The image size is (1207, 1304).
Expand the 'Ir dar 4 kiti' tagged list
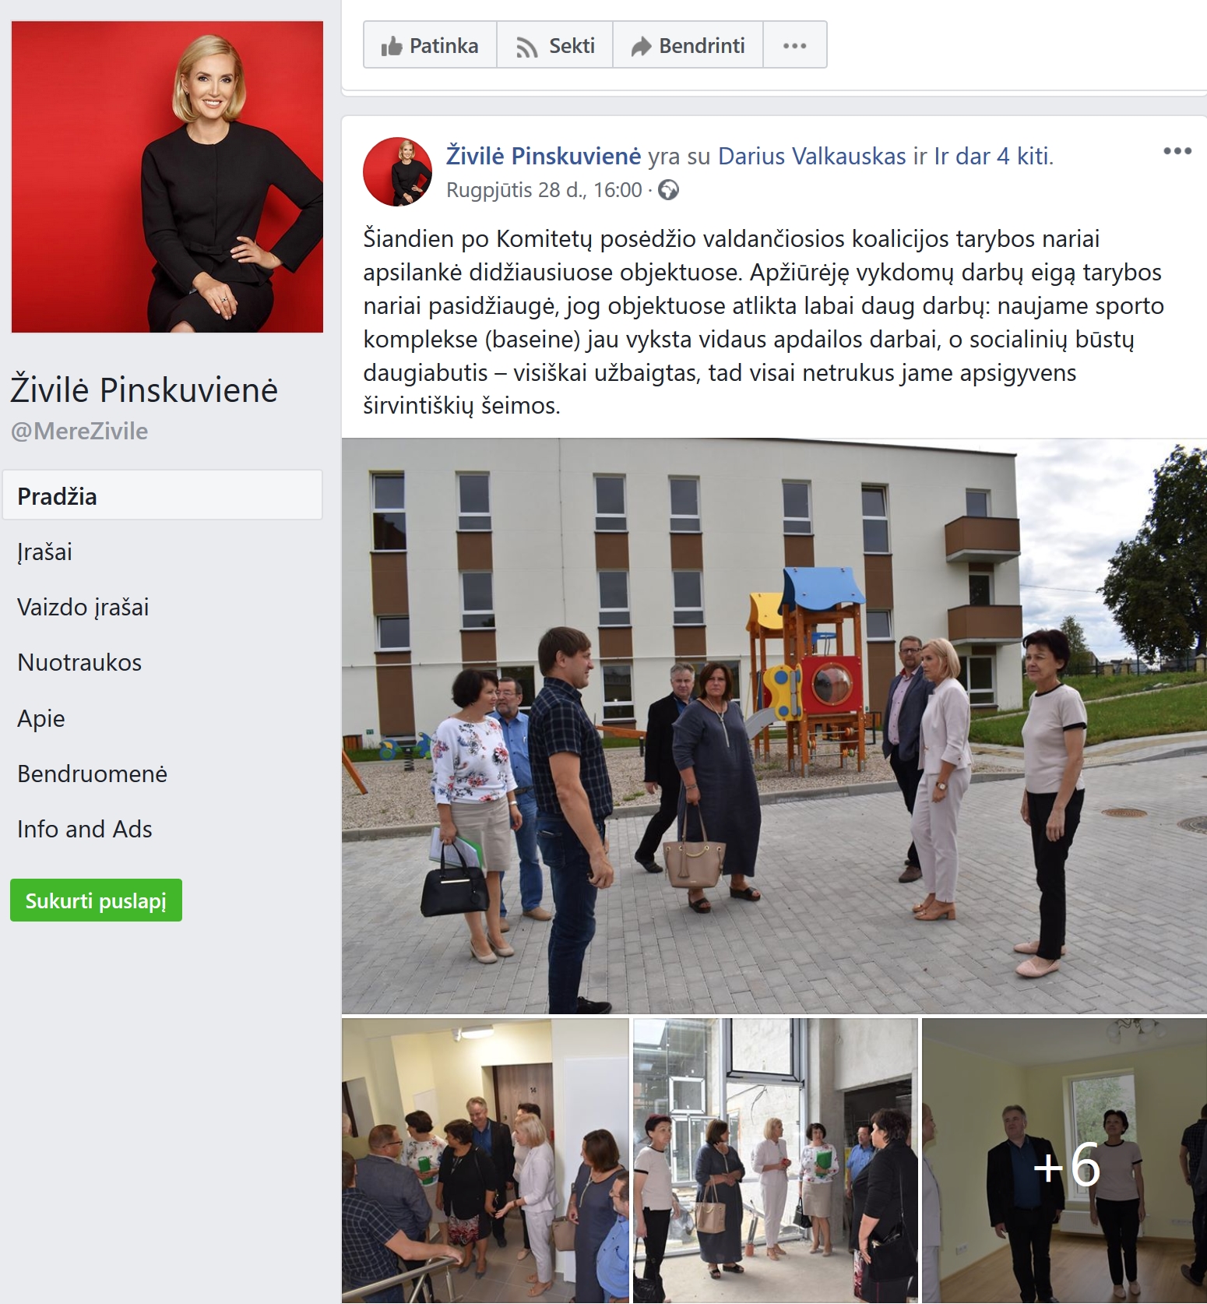[994, 157]
